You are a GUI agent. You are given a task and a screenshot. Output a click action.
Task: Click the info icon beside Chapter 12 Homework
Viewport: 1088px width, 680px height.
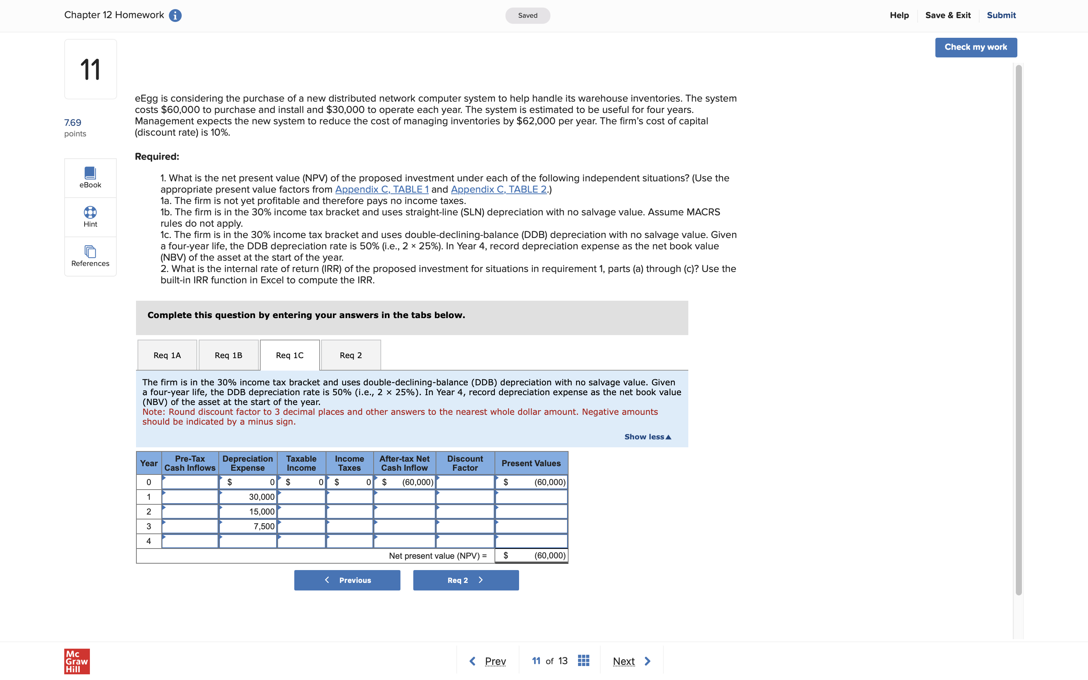(175, 16)
